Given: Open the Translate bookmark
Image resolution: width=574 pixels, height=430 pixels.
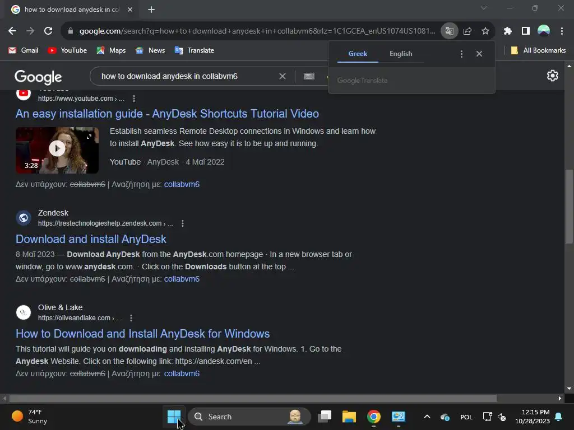Looking at the screenshot, I should coord(195,50).
